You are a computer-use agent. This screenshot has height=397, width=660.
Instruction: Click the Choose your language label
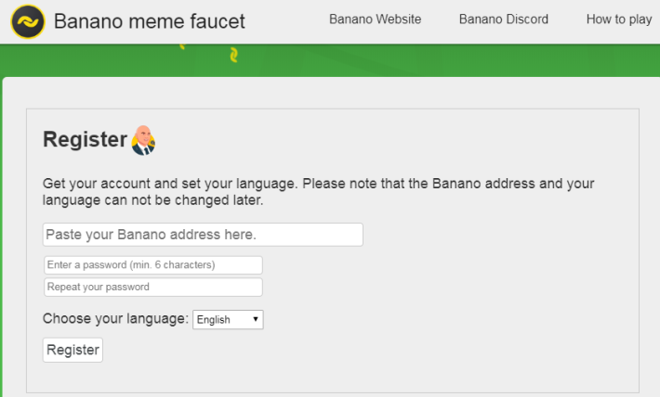pyautogui.click(x=116, y=319)
